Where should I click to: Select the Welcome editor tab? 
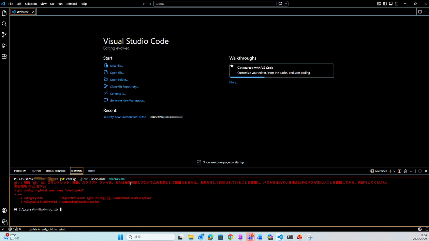tap(23, 12)
